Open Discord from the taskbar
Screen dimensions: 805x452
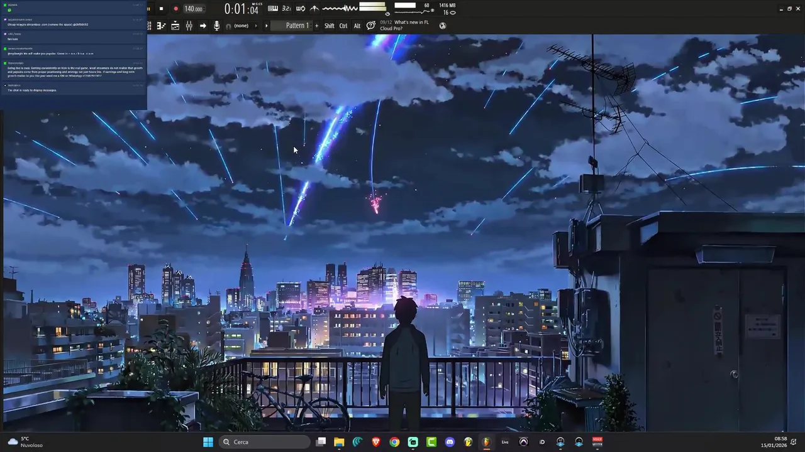click(450, 442)
